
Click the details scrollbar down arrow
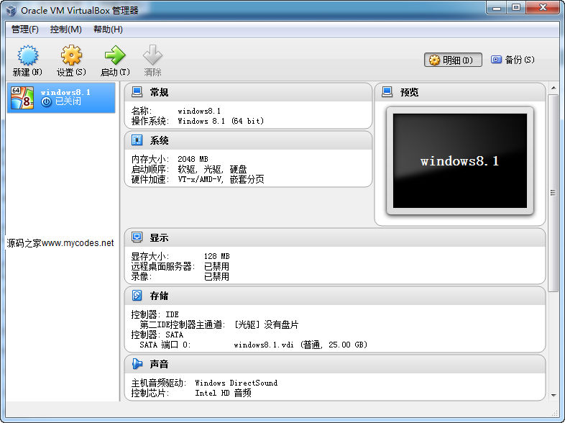coord(553,395)
